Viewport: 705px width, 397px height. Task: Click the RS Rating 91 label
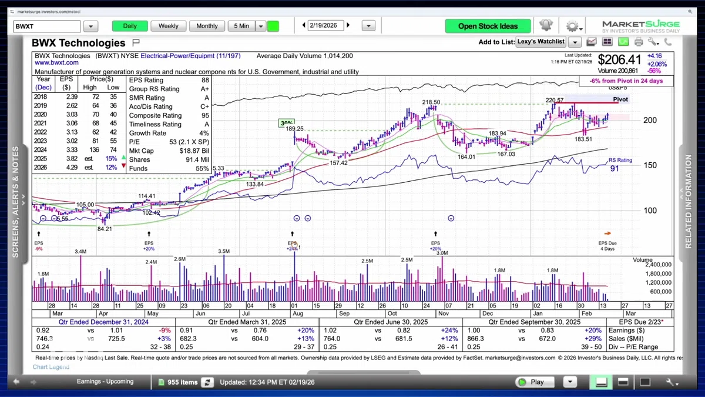click(x=620, y=164)
